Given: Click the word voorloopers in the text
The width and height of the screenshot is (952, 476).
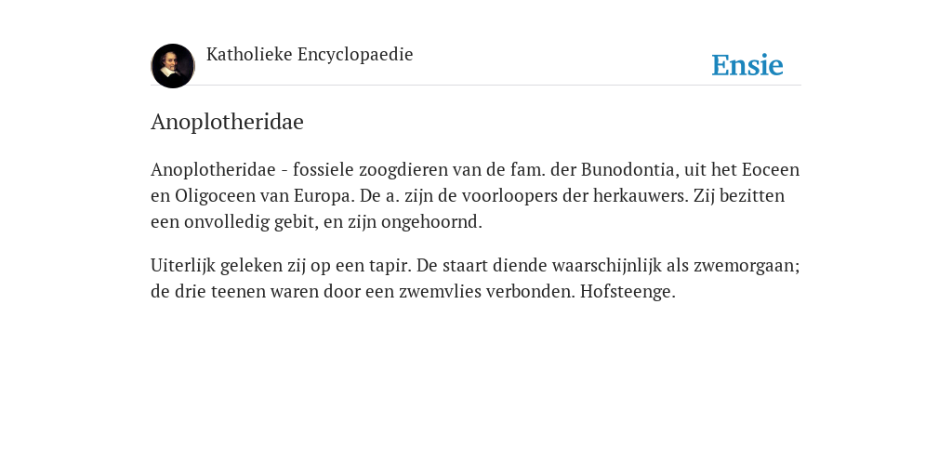Looking at the screenshot, I should click(513, 195).
